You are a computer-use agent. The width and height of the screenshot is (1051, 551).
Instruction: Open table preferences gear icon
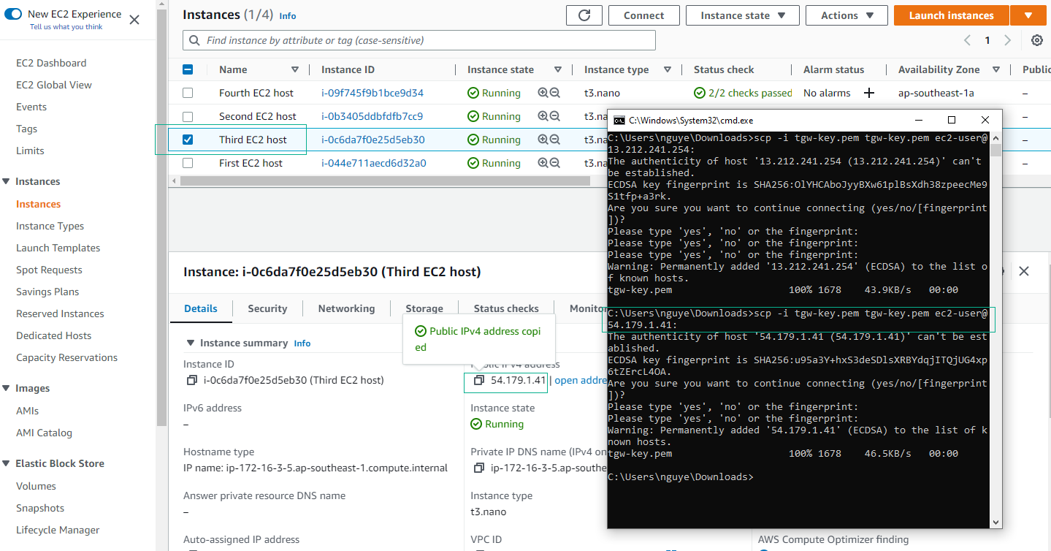[1037, 40]
